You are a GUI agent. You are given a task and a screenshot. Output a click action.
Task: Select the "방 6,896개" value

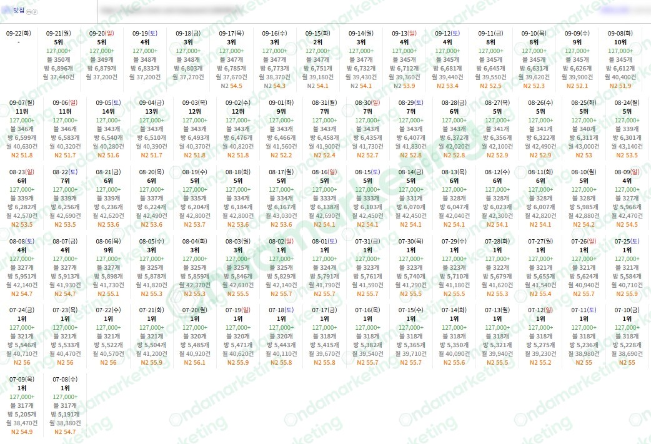(x=59, y=69)
